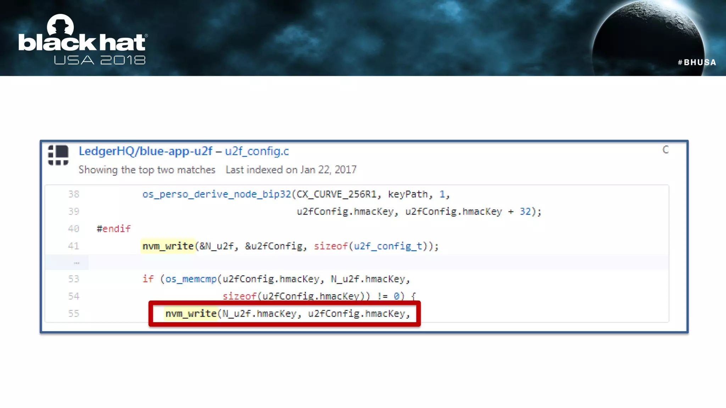The image size is (726, 408).
Task: Click line number 55
Action: (74, 313)
